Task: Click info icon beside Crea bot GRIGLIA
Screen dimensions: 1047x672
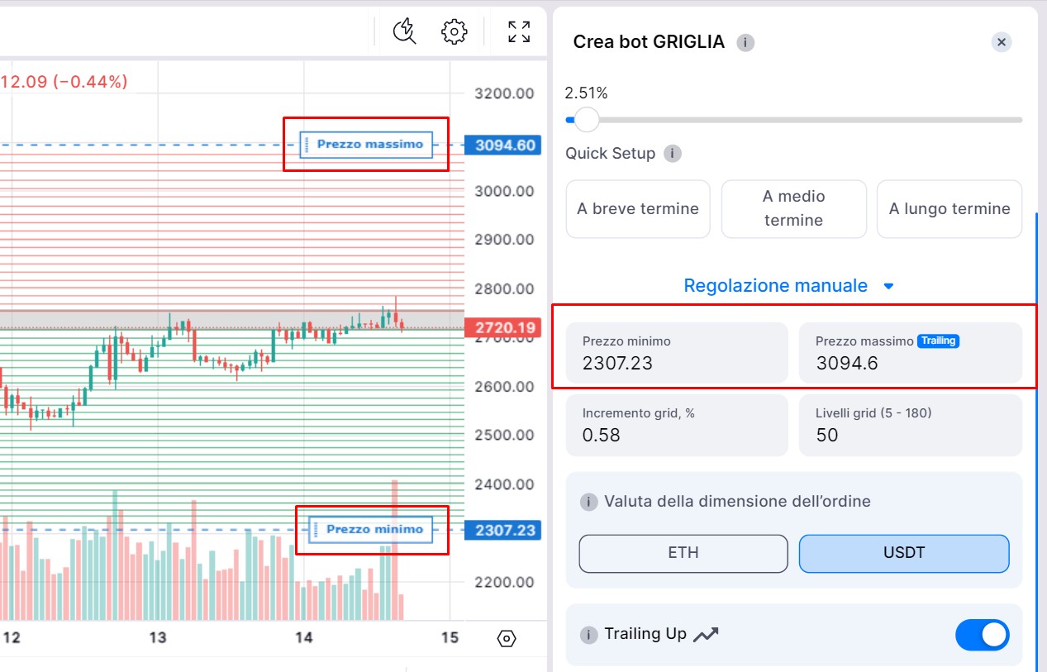Action: click(745, 42)
